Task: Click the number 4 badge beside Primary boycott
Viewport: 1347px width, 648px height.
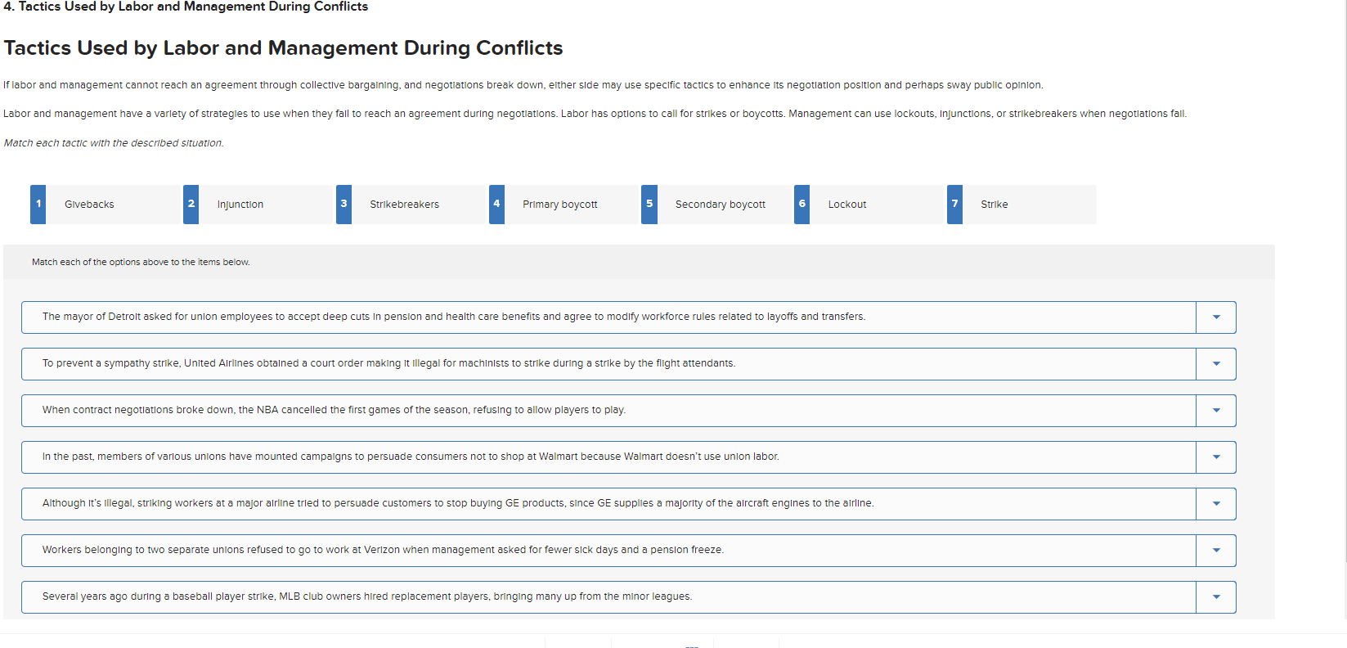Action: [x=496, y=205]
